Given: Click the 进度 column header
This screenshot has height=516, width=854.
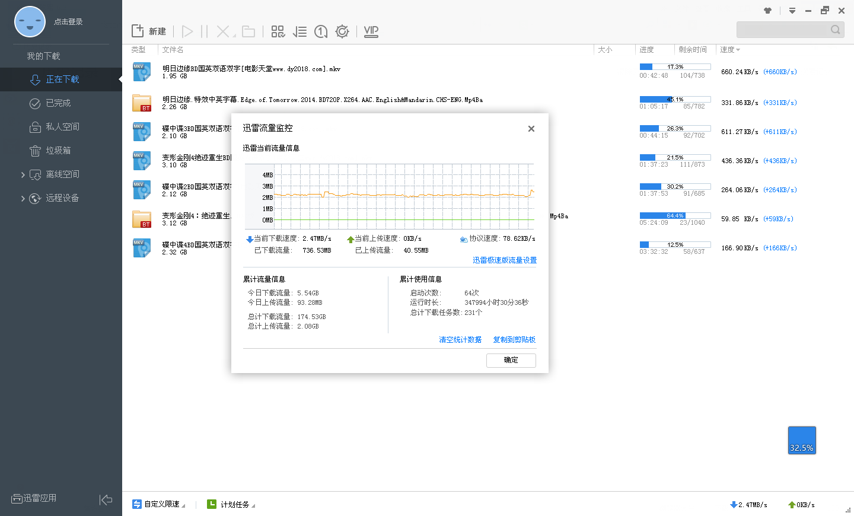Looking at the screenshot, I should pos(646,50).
